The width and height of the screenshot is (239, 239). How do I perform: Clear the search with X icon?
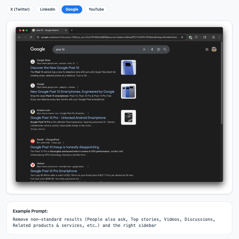pyautogui.click(x=144, y=49)
